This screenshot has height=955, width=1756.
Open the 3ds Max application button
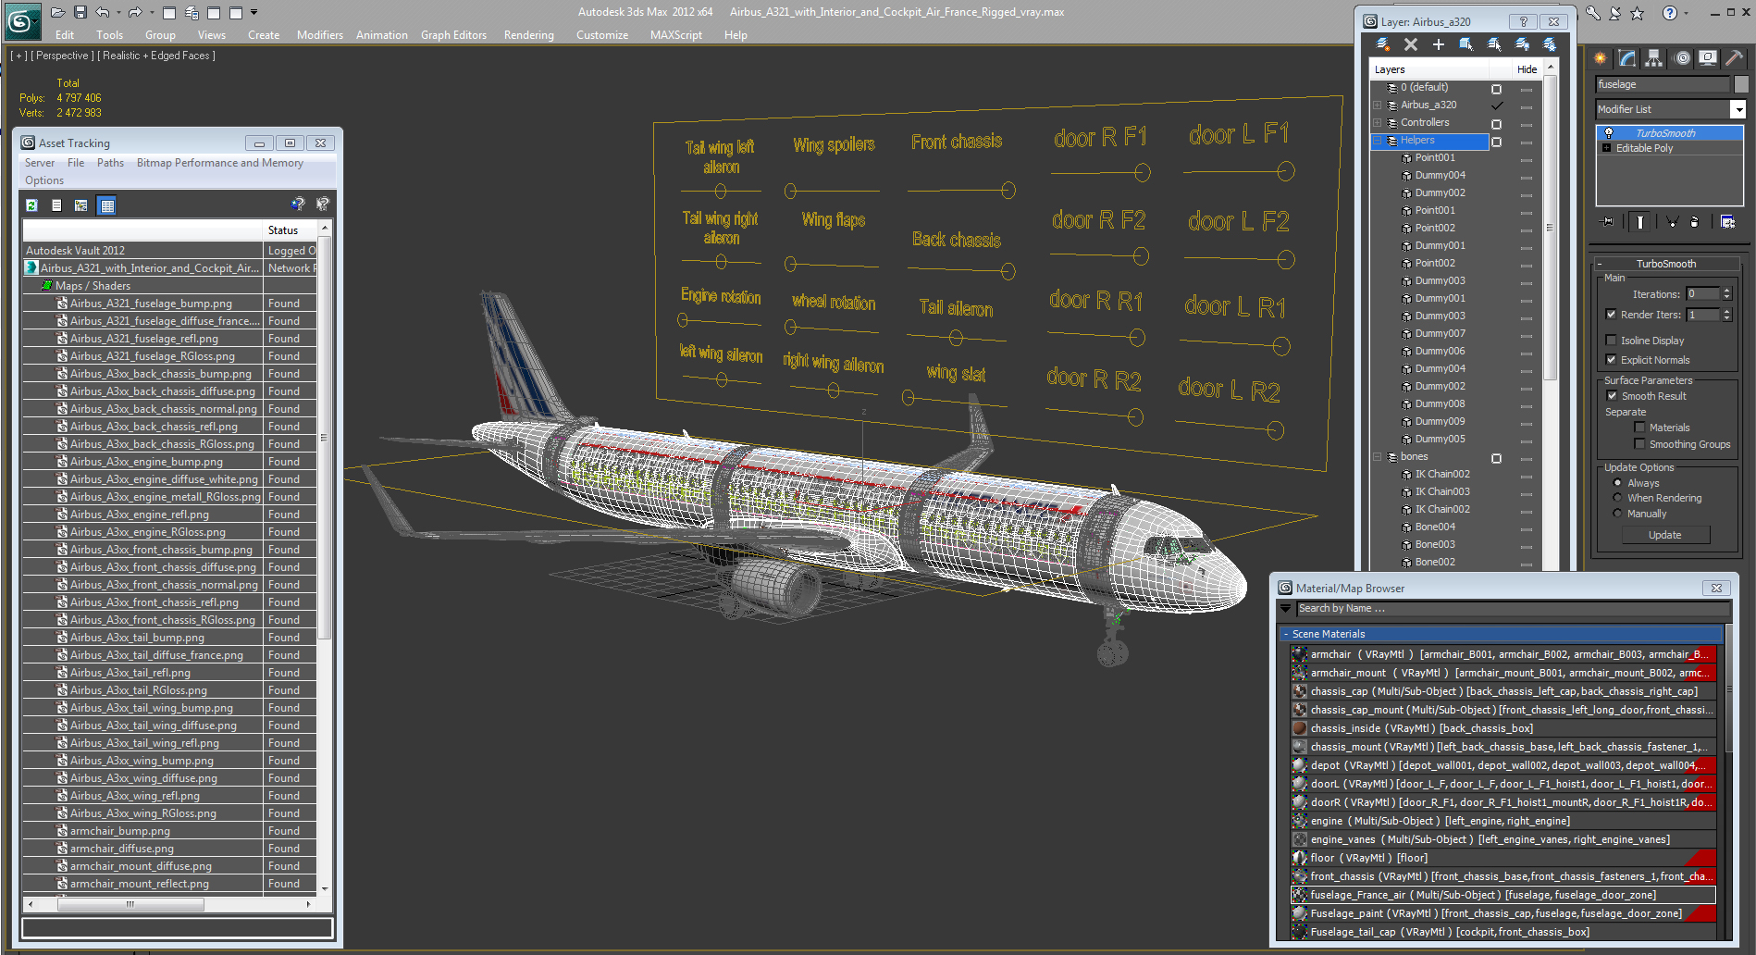[22, 21]
